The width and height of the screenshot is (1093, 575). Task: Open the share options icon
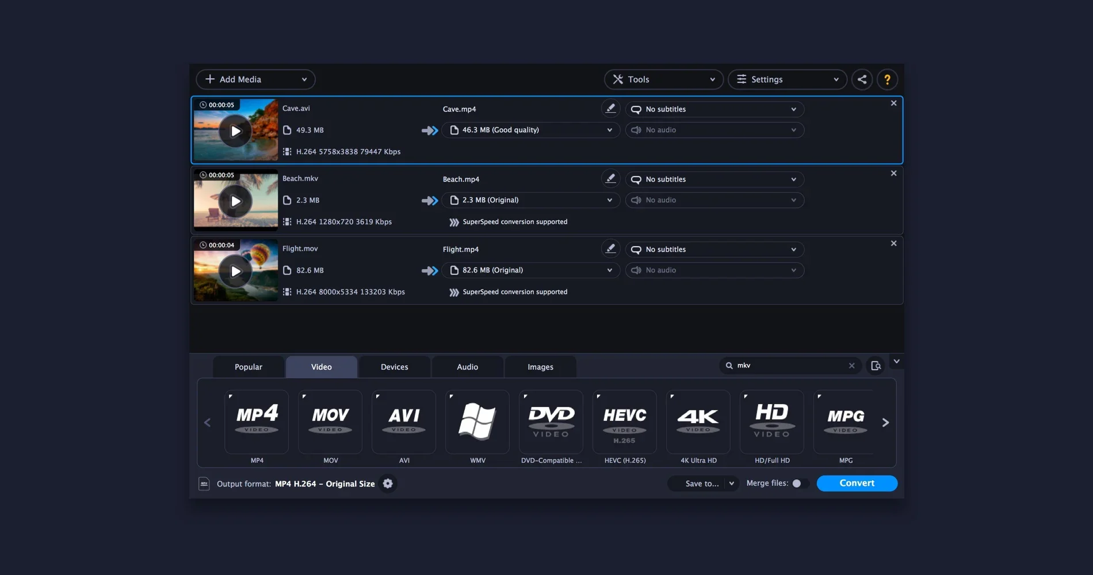tap(862, 79)
